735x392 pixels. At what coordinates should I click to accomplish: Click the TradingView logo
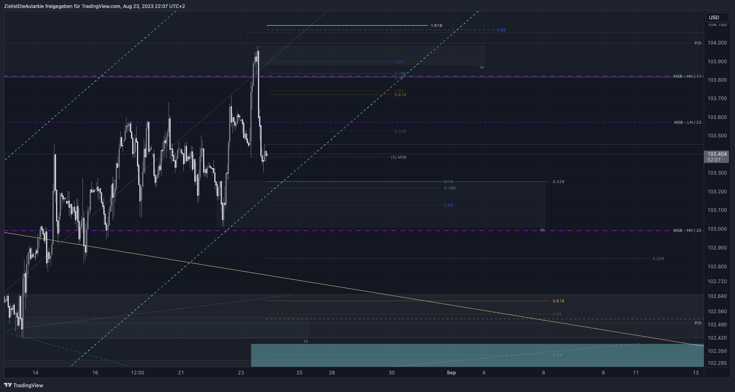(x=24, y=385)
